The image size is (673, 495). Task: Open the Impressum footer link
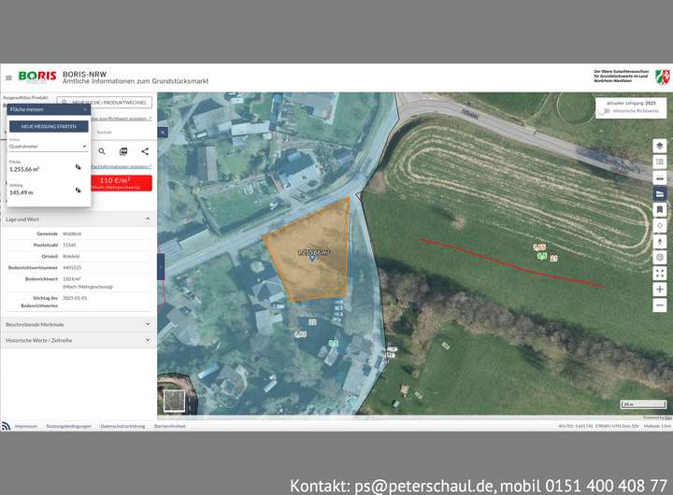[26, 426]
